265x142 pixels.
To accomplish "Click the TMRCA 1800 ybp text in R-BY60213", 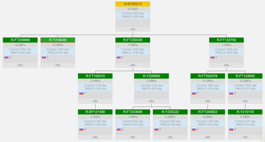I will pyautogui.click(x=133, y=17).
